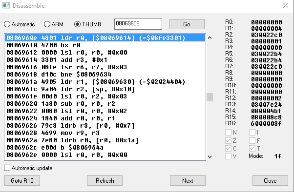Click the Disassemble window title icon
294x192 pixels.
pyautogui.click(x=6, y=5)
